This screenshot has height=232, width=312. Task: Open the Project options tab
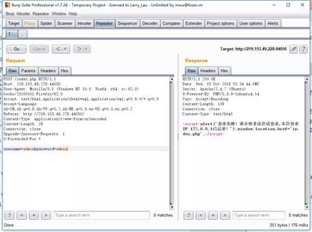[x=220, y=24]
